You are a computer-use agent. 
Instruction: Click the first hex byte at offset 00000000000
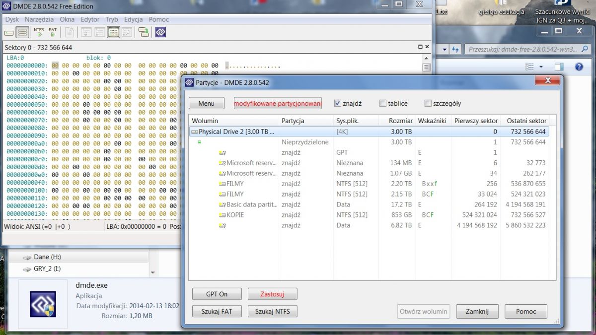tap(55, 66)
